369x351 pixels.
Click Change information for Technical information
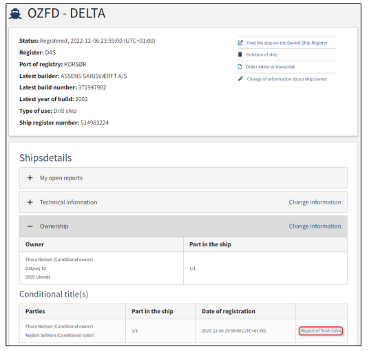click(x=315, y=202)
